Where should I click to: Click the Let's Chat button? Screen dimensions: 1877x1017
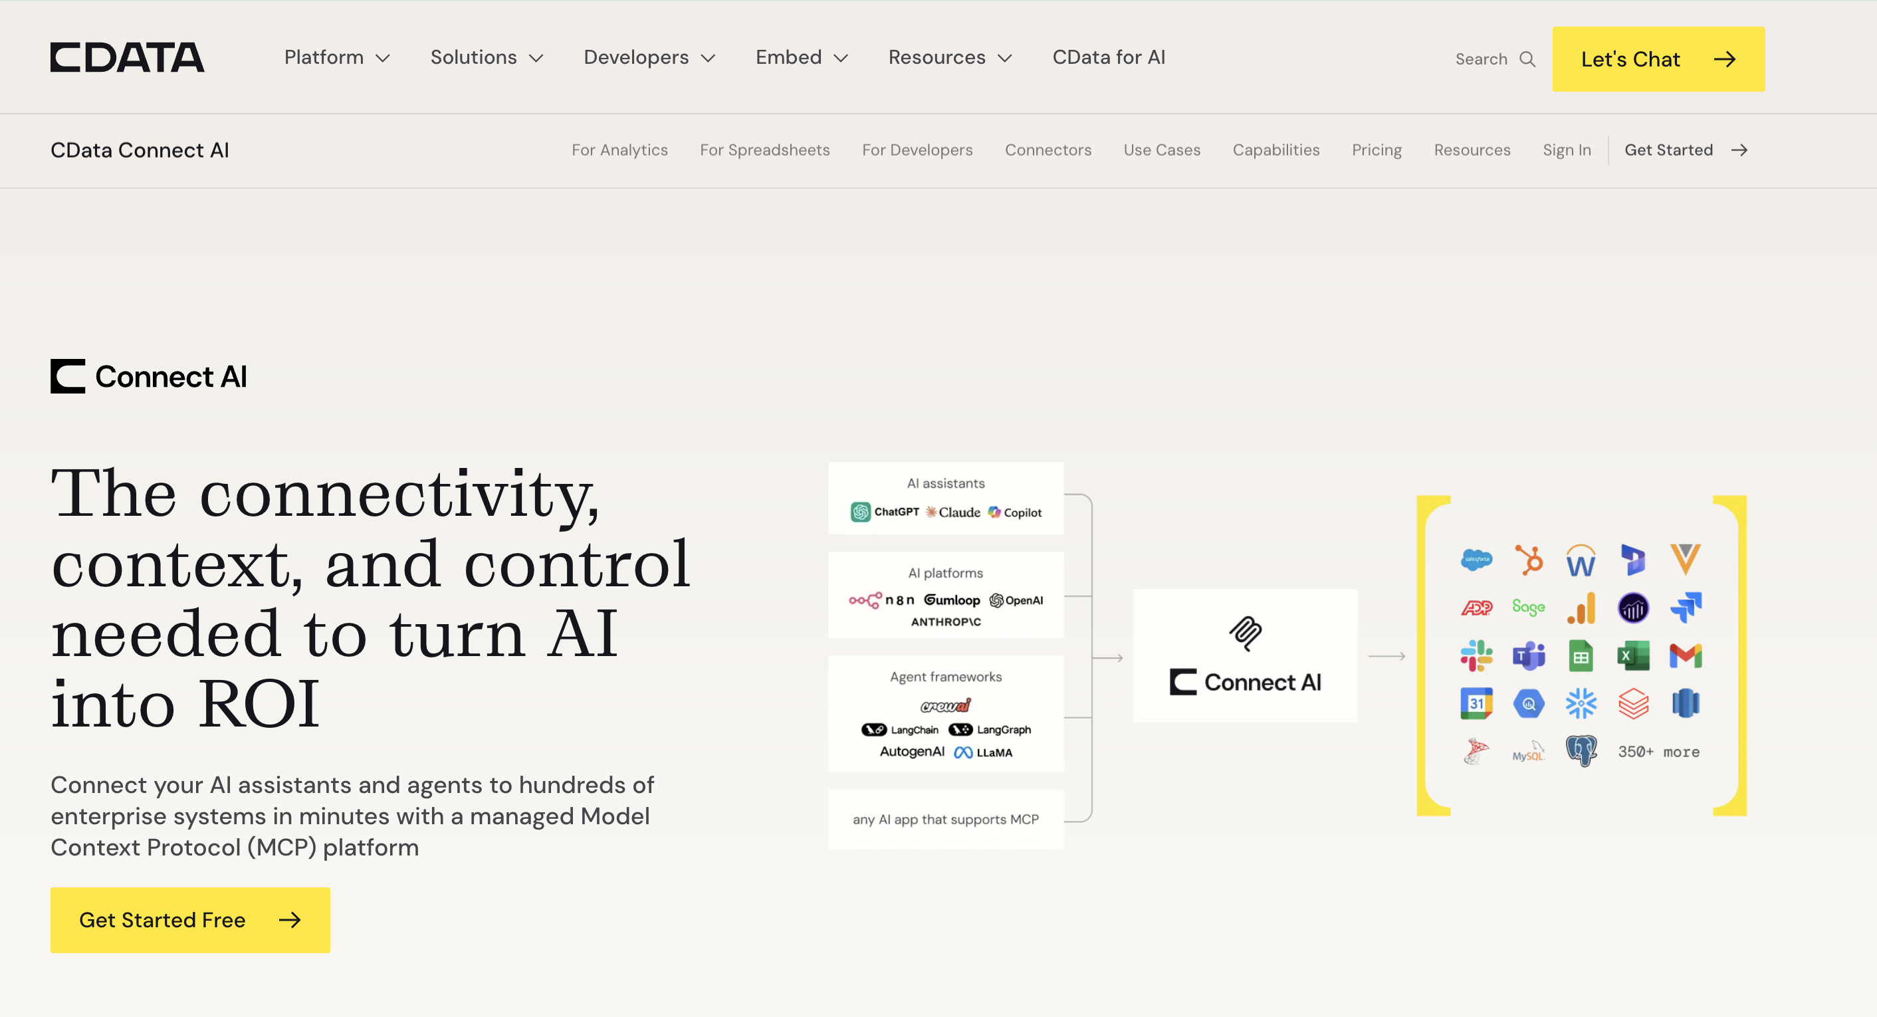[1658, 59]
